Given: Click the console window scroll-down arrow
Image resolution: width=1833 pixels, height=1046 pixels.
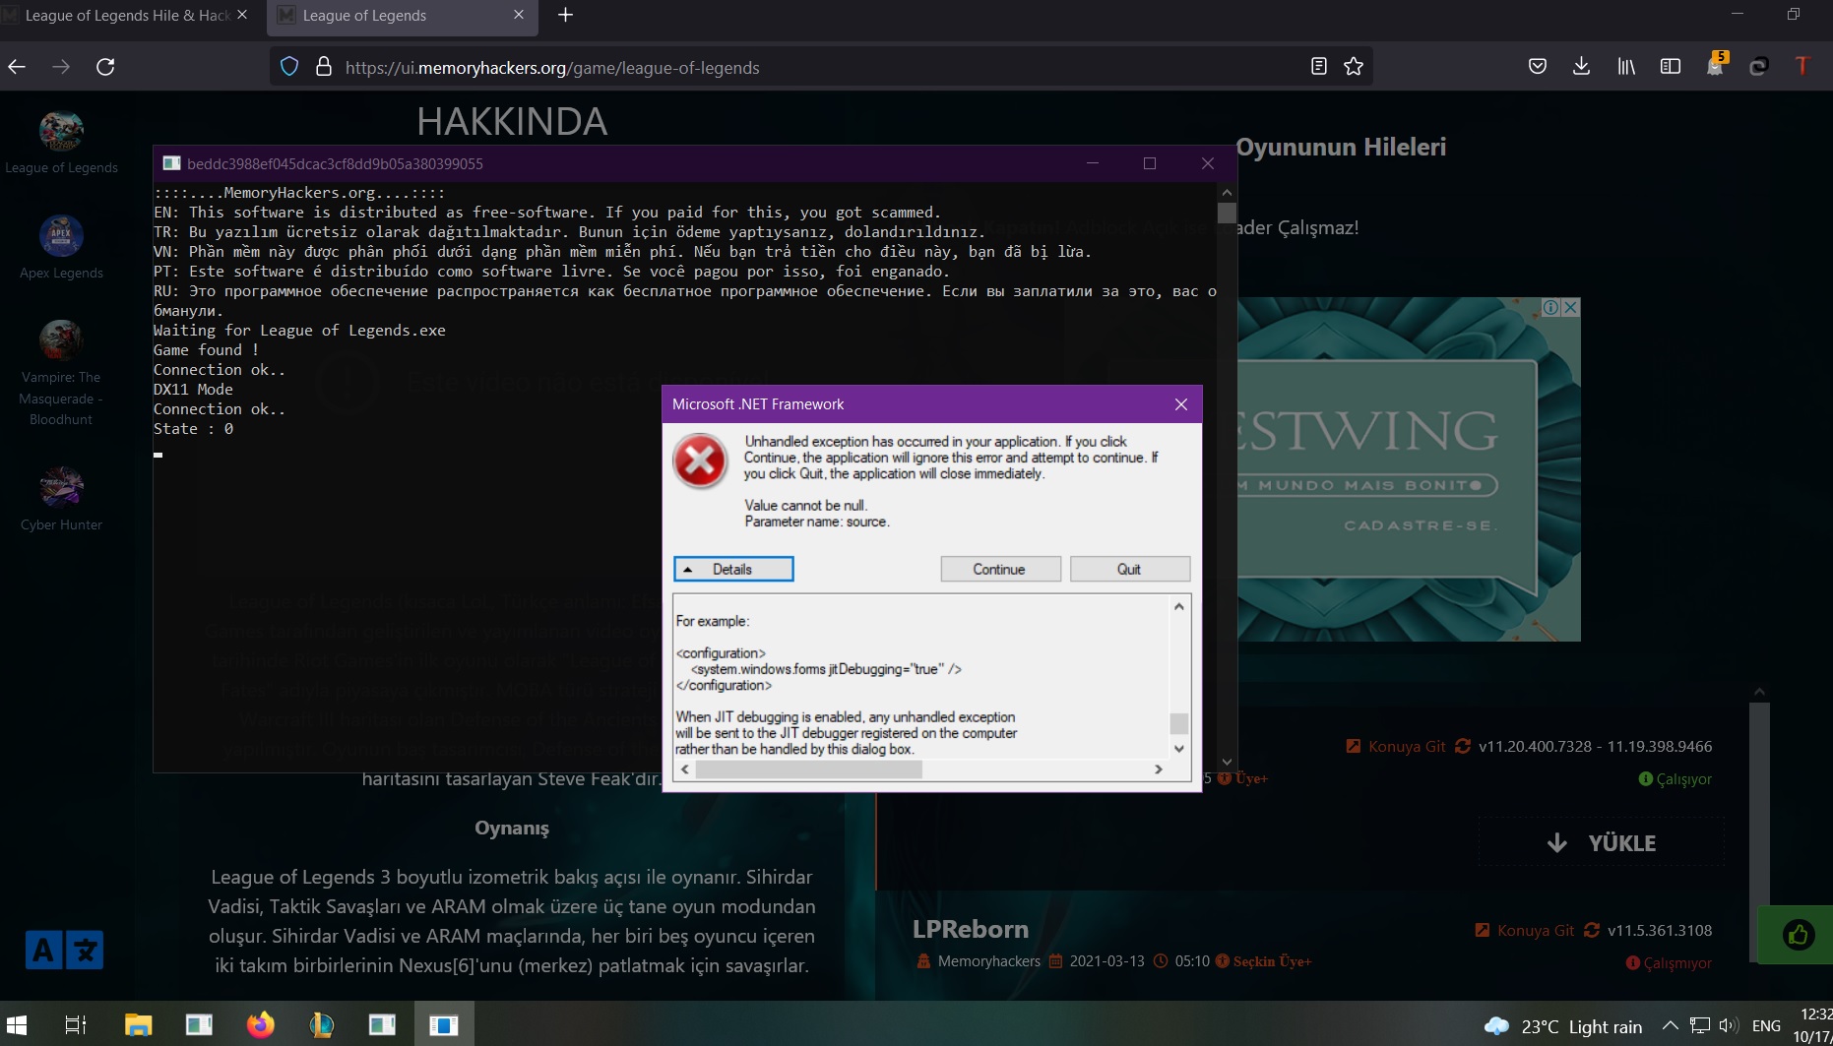Looking at the screenshot, I should (x=1227, y=762).
